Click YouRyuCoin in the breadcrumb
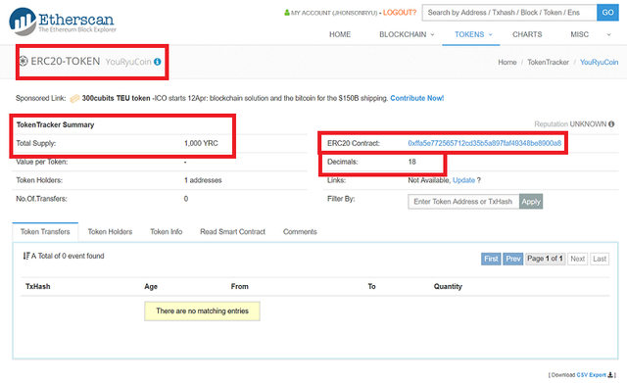 (x=599, y=62)
